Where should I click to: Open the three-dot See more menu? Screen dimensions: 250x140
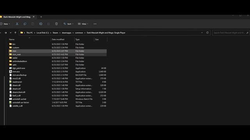tap(95, 24)
